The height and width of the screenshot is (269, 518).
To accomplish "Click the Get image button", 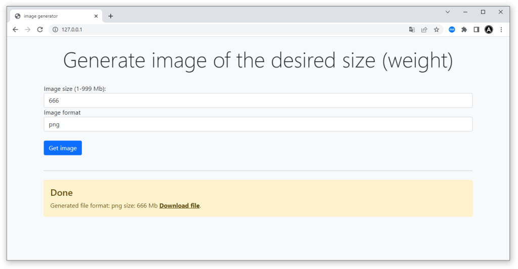I will 63,148.
